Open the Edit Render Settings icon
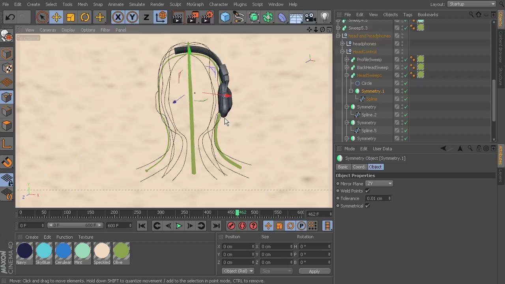The image size is (505, 284). pos(207,17)
